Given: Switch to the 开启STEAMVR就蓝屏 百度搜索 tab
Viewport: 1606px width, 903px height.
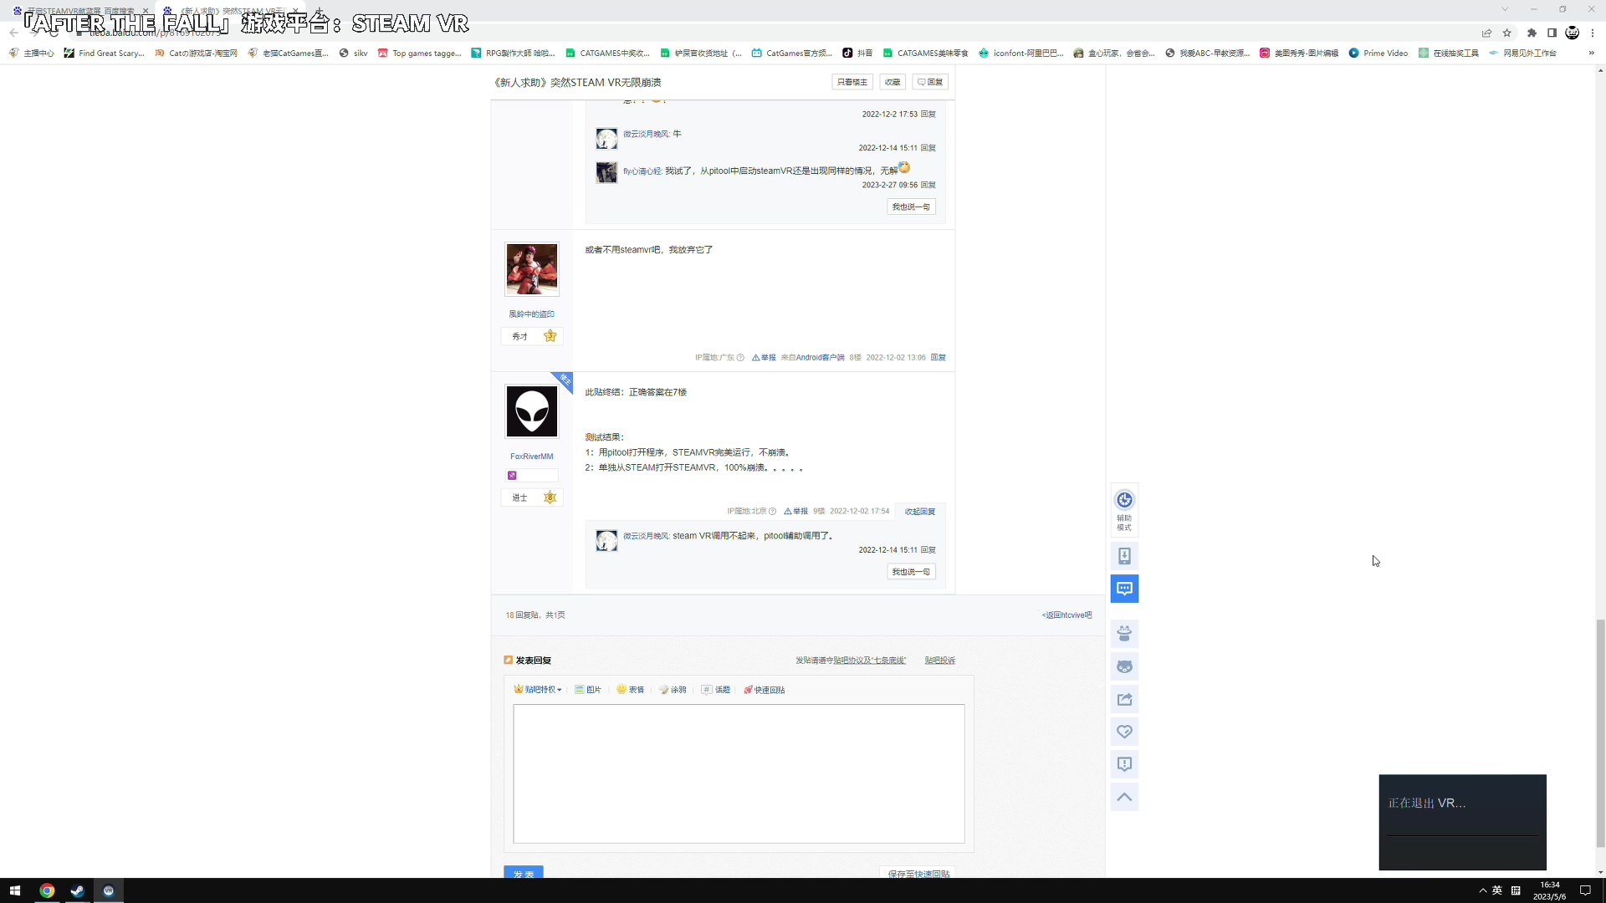Looking at the screenshot, I should (82, 11).
